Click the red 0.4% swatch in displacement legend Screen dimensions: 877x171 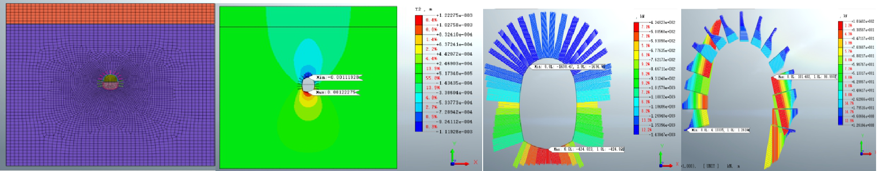click(x=419, y=20)
